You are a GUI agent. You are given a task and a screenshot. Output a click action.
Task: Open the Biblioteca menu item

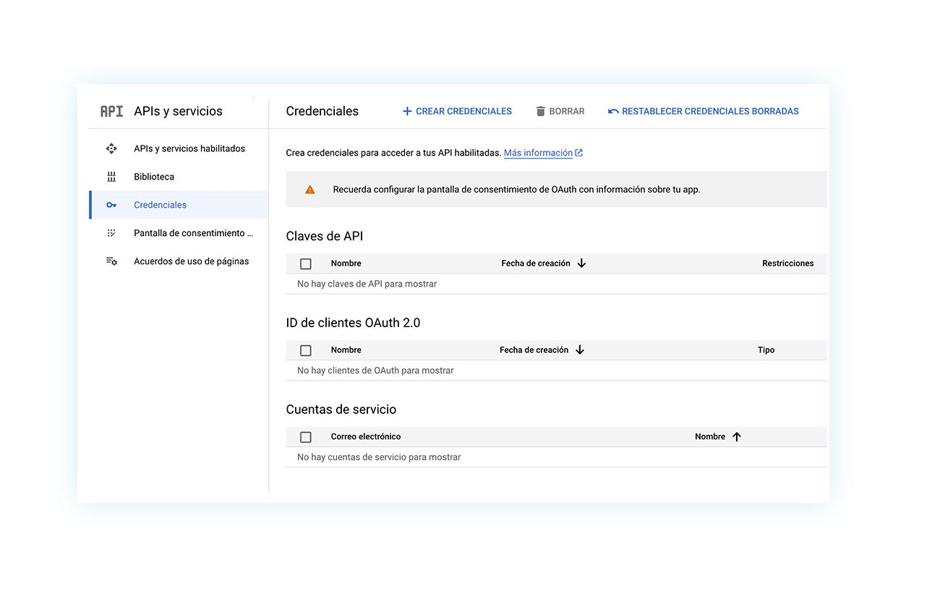179,177
